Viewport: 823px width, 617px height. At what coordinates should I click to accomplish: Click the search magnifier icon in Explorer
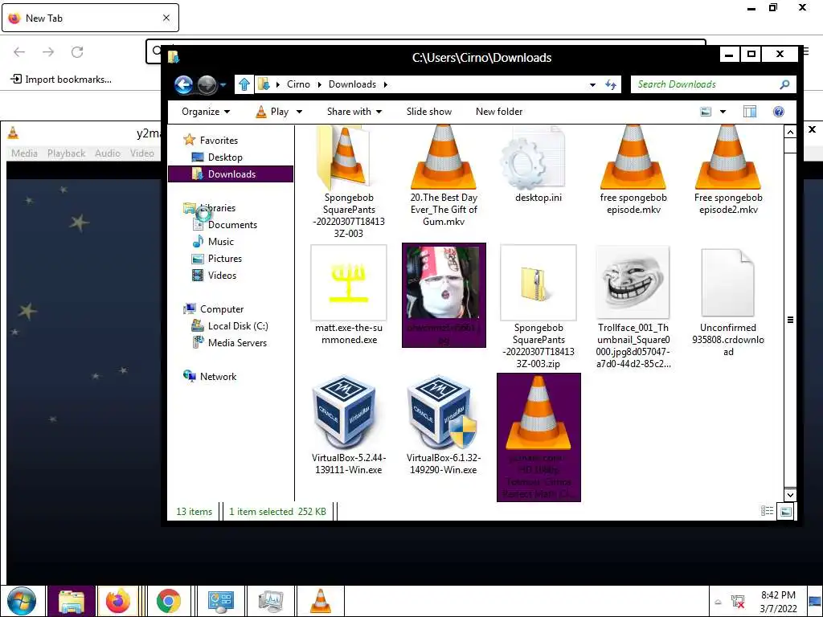click(x=784, y=84)
